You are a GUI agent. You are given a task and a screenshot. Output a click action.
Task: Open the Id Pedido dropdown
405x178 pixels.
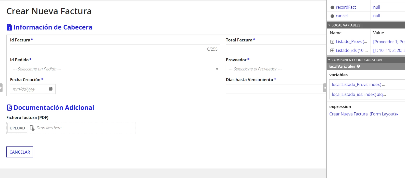(115, 69)
